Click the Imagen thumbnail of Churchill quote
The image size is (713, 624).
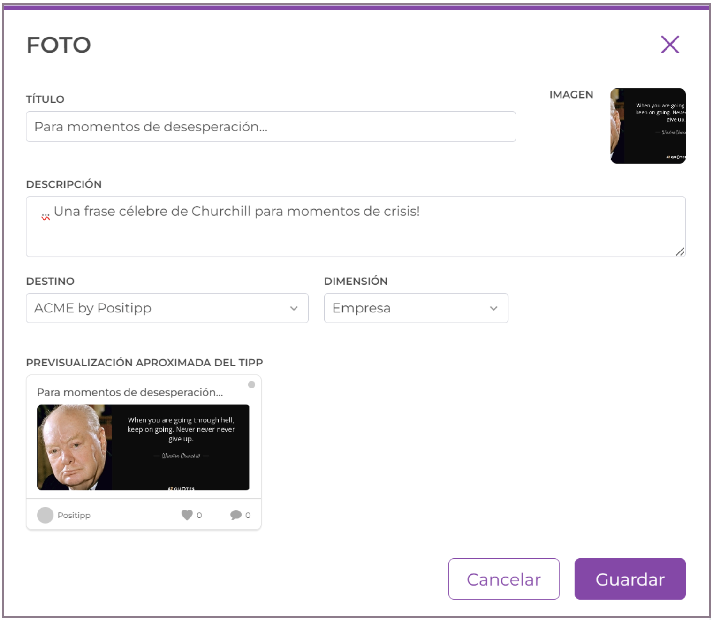pos(648,126)
